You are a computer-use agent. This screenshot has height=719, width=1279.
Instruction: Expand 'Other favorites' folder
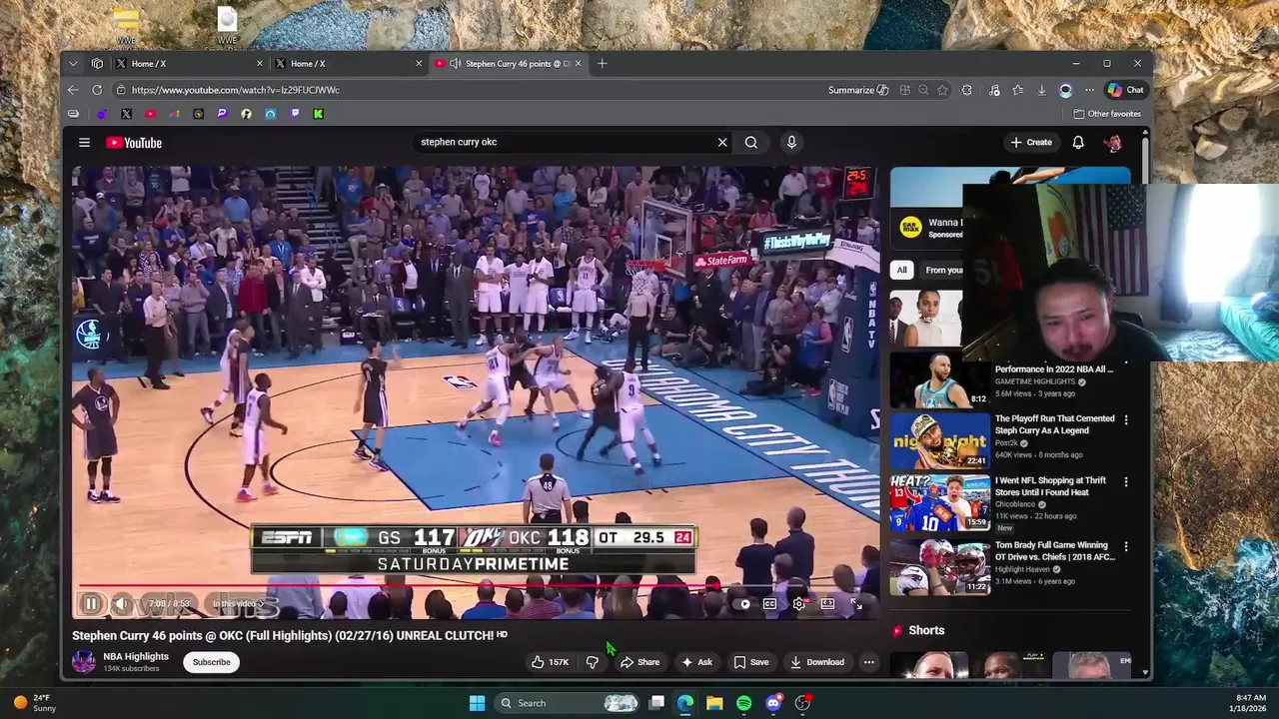(1107, 114)
